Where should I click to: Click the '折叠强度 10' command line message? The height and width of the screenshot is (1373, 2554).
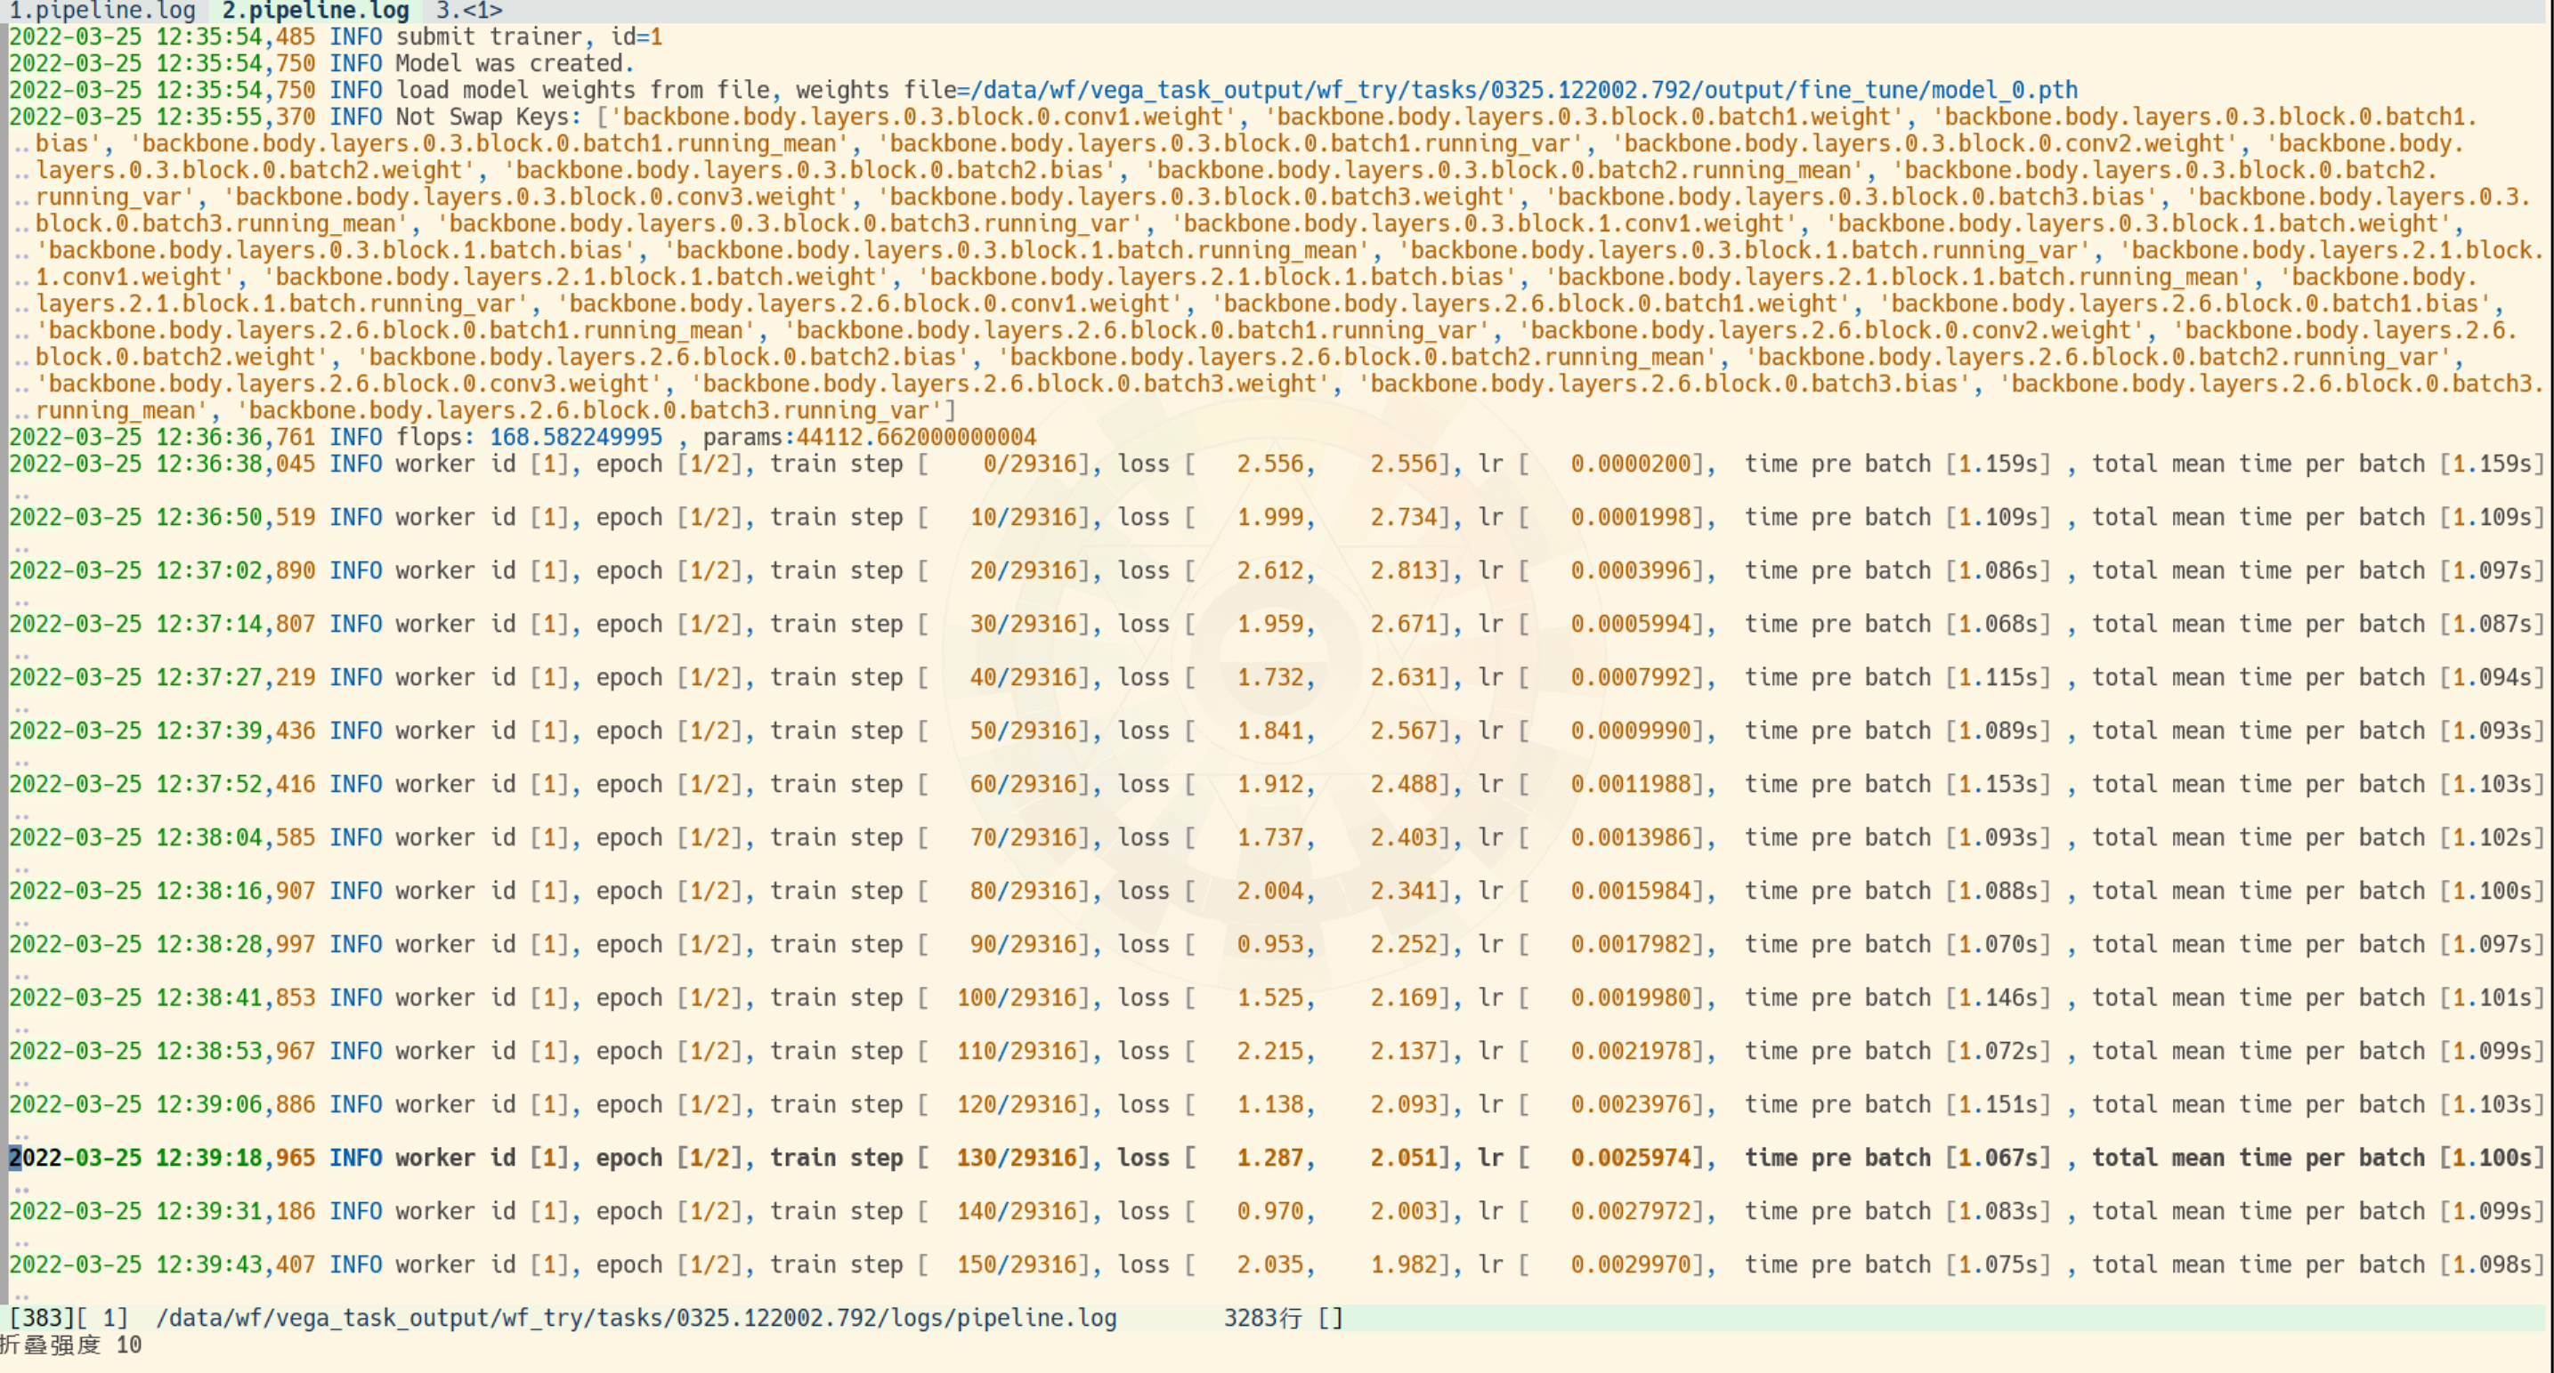[x=71, y=1345]
